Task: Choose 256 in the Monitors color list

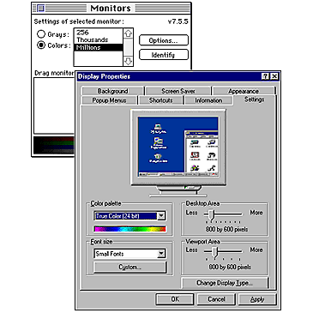Action: pos(99,33)
